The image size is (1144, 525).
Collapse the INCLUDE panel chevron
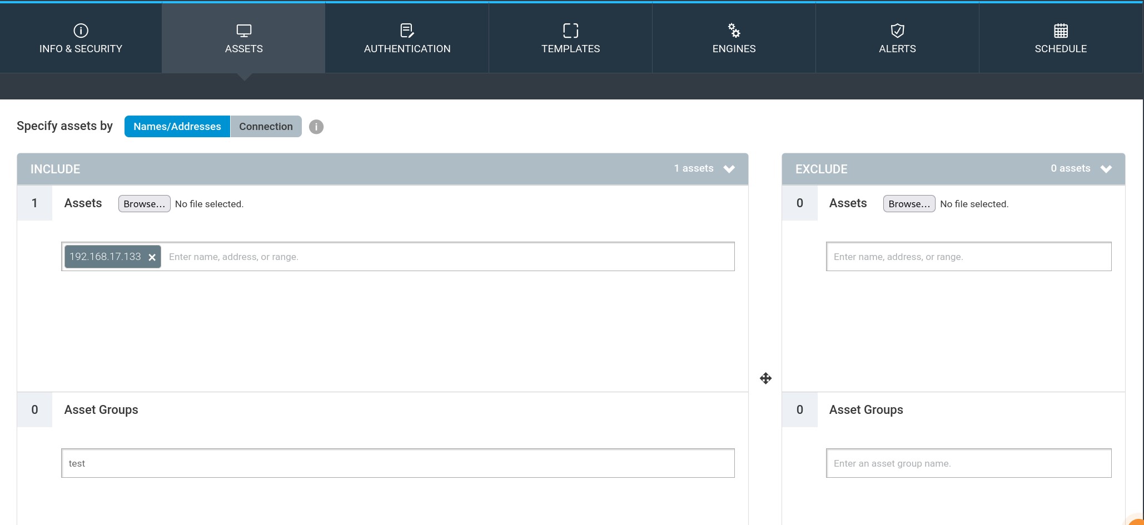pos(729,169)
